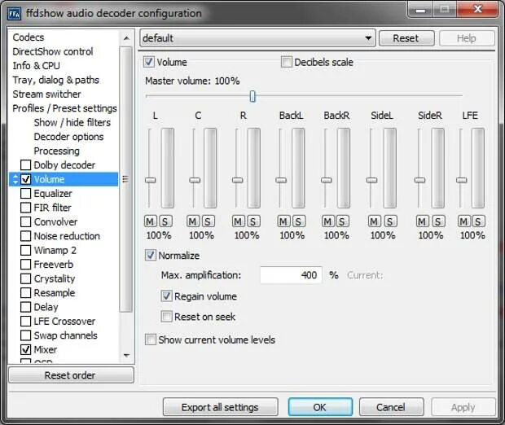
Task: Click the L channel volume slider handle
Action: (x=151, y=180)
